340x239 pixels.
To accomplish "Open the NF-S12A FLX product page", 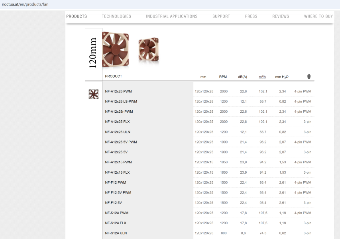I will tap(116, 223).
